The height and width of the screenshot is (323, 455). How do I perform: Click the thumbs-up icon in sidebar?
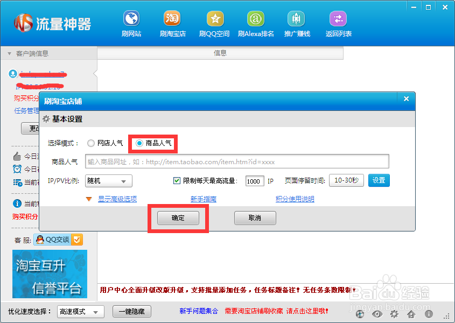[x=17, y=157]
